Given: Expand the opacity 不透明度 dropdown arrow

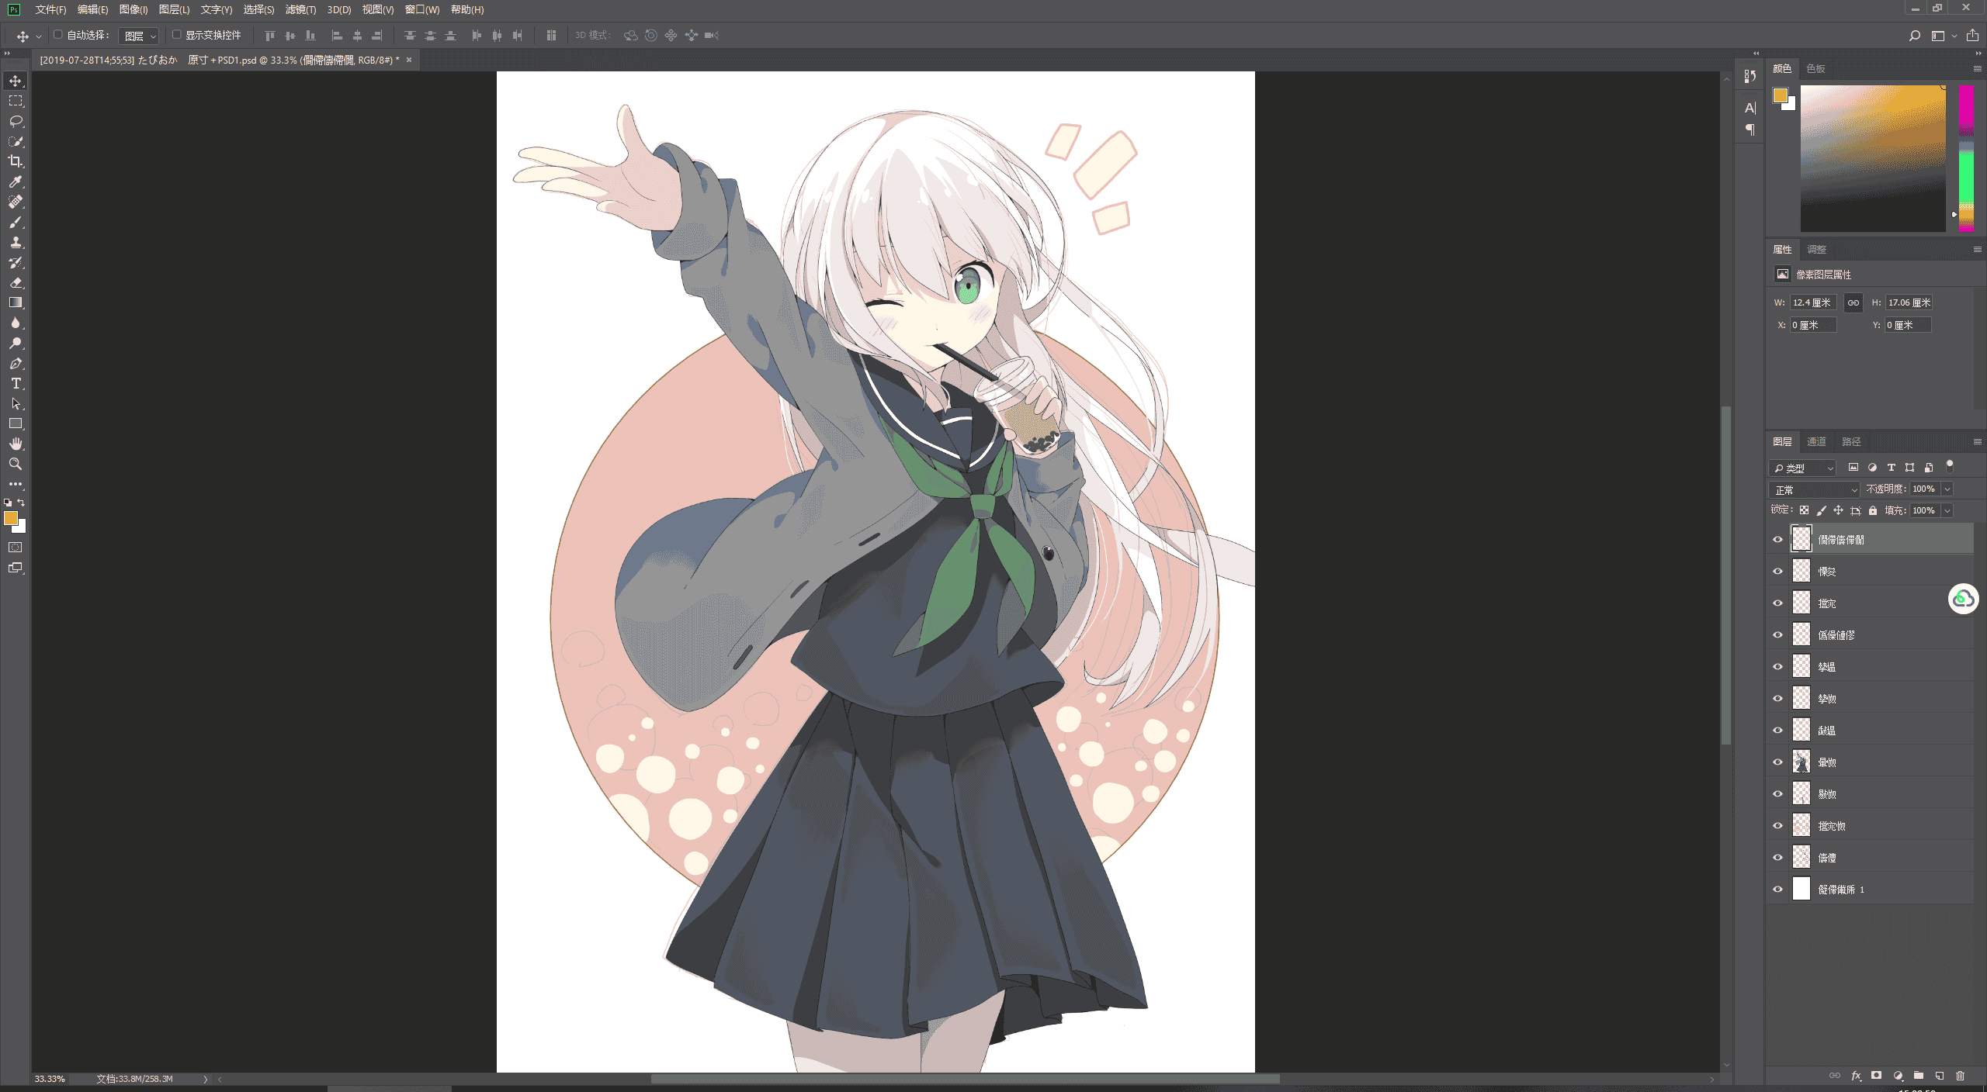Looking at the screenshot, I should (x=1947, y=489).
